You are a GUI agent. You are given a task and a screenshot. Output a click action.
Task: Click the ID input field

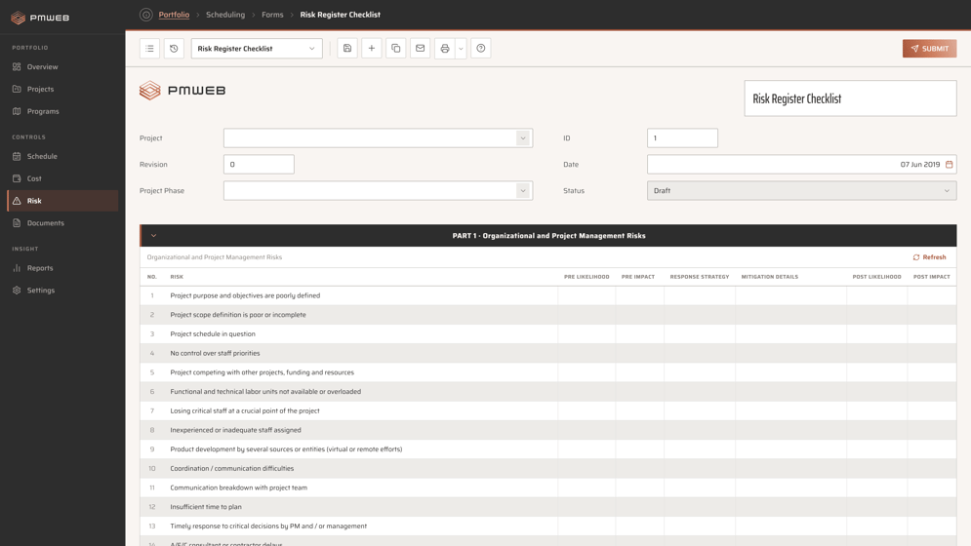pos(682,138)
